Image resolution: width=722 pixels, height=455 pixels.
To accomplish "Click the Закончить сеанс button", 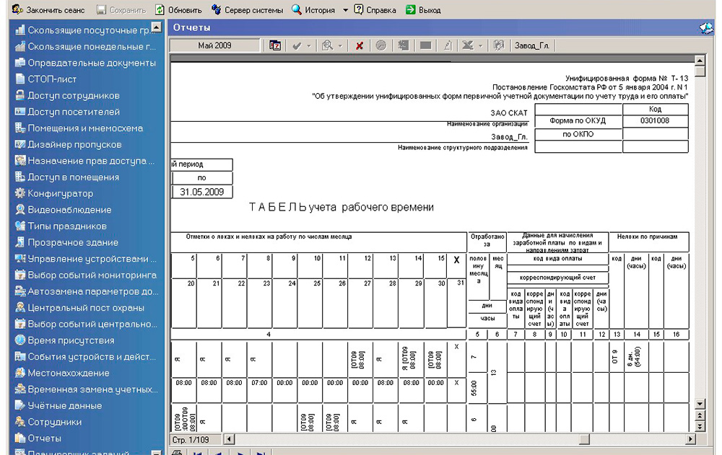I will pos(48,9).
